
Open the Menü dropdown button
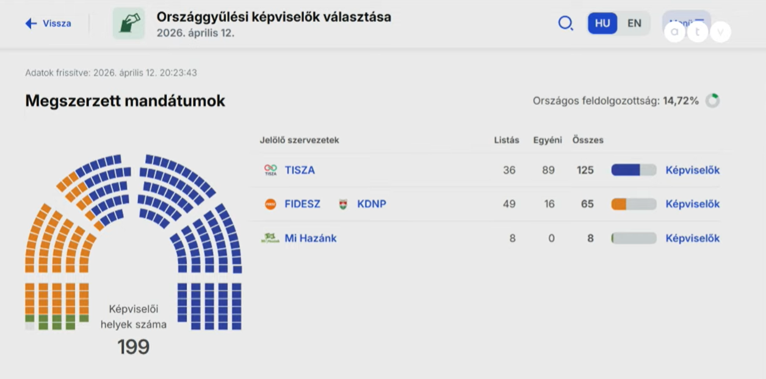[687, 23]
